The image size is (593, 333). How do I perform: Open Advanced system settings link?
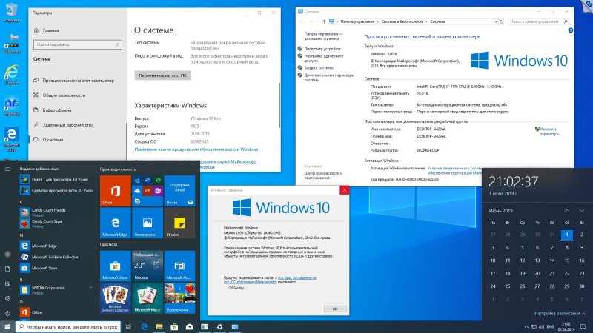[329, 78]
